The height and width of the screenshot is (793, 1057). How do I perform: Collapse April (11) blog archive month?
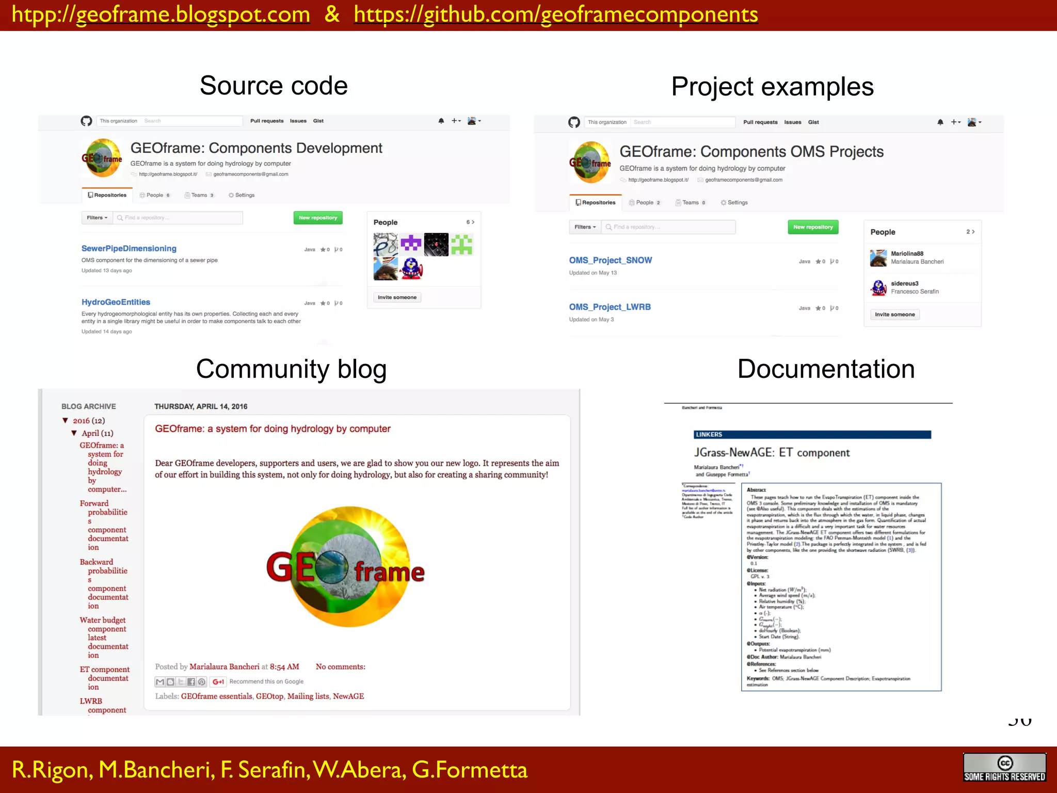click(74, 433)
